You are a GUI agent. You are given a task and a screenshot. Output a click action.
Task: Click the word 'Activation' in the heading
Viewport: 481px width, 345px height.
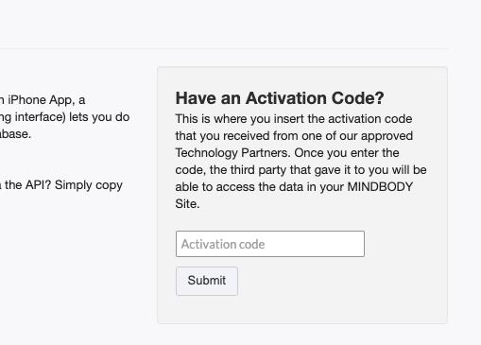click(x=286, y=98)
